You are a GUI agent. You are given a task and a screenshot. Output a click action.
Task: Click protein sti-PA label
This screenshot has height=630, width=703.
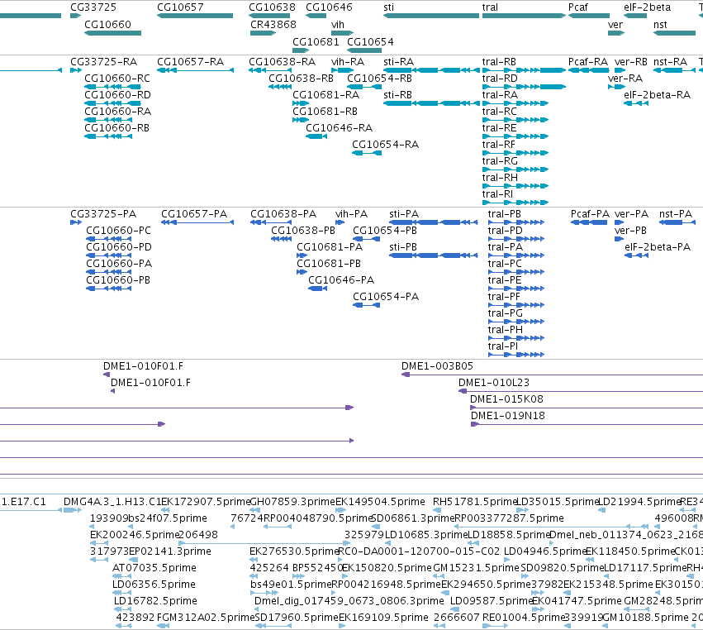tap(404, 213)
